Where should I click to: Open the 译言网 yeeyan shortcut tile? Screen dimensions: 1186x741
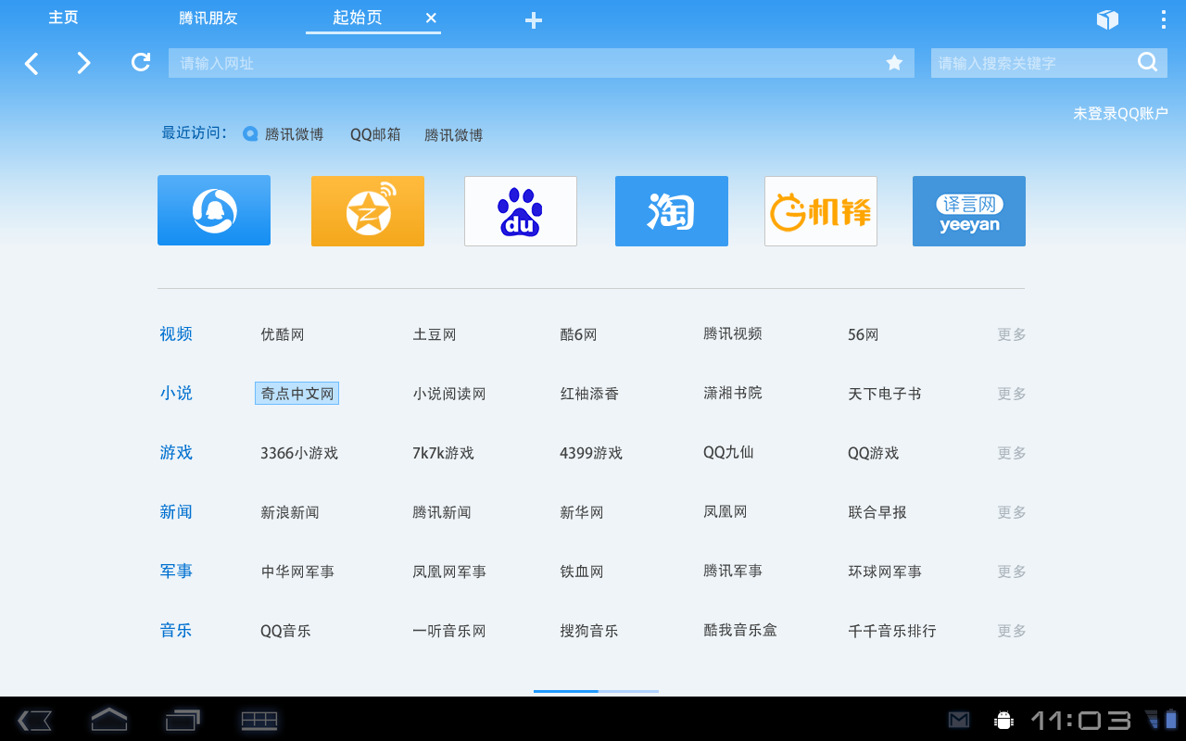[x=969, y=211]
